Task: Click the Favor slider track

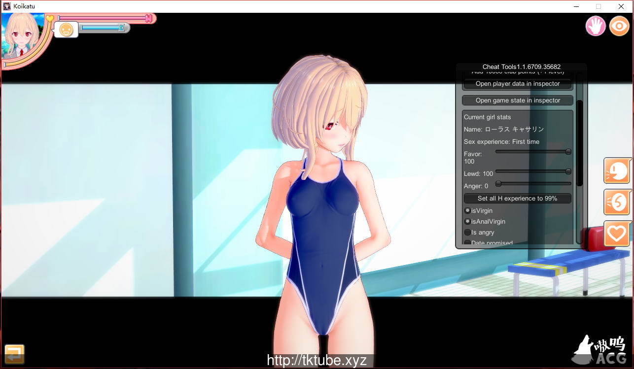Action: tap(532, 152)
